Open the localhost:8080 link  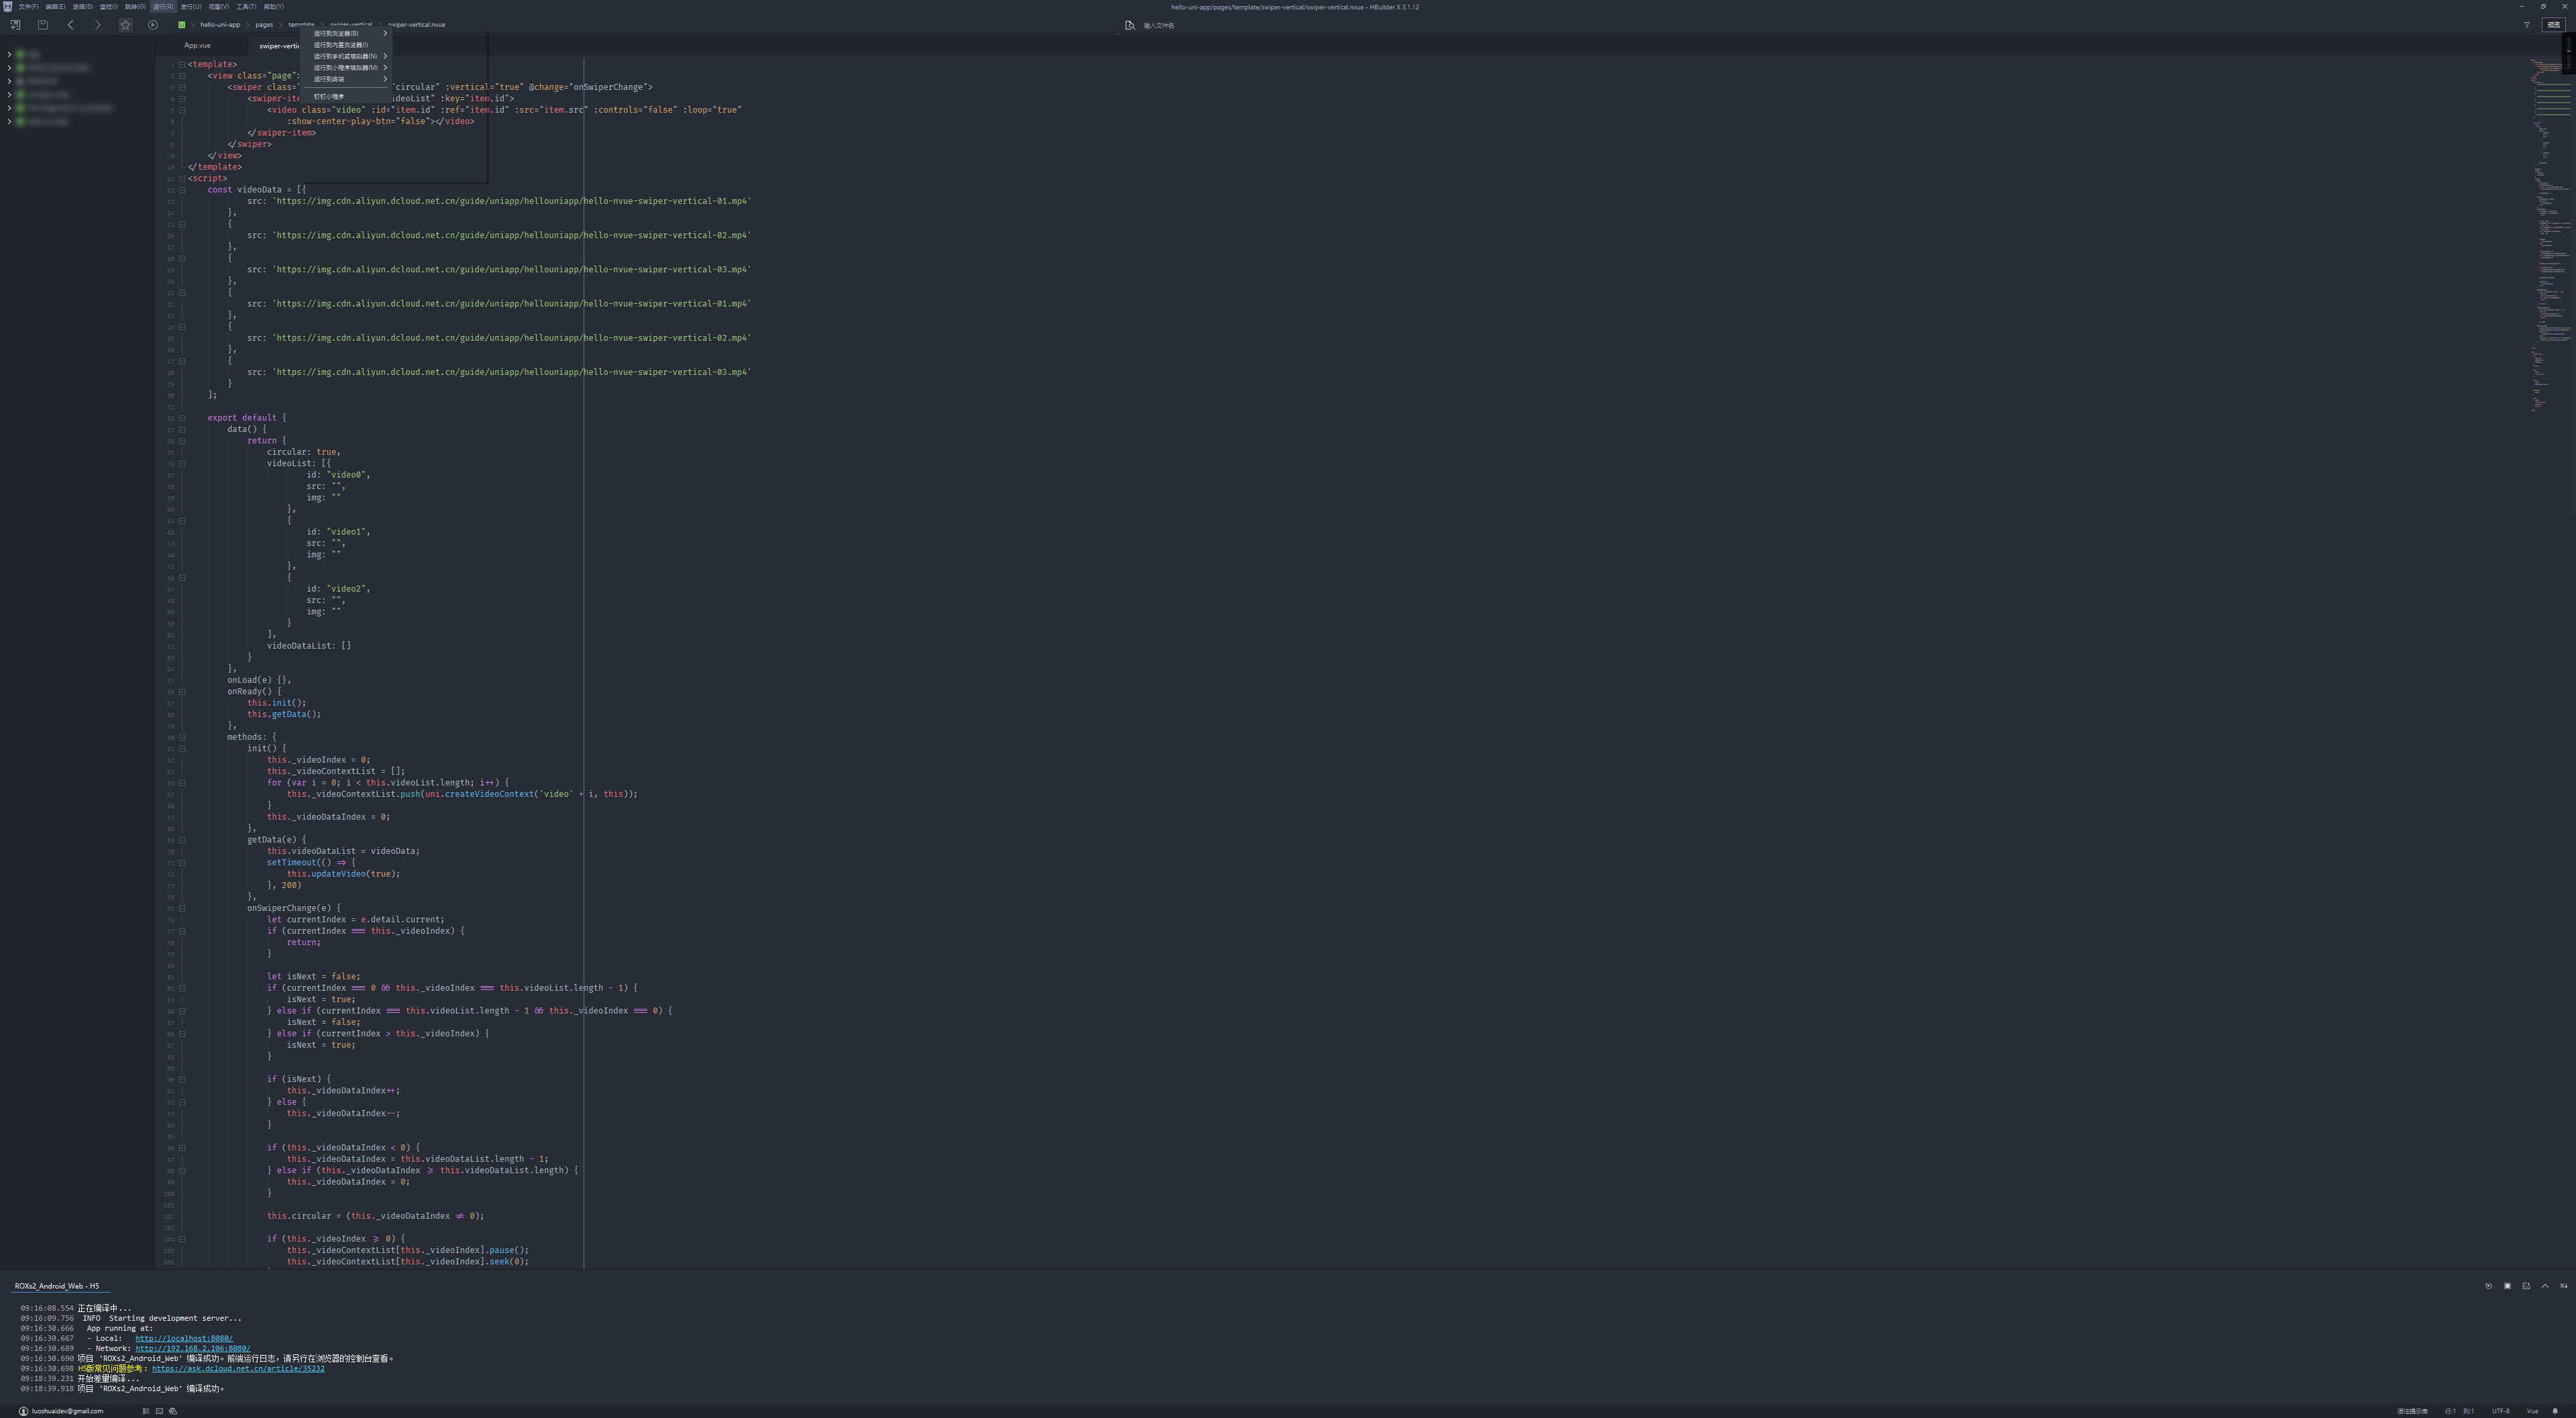[184, 1338]
